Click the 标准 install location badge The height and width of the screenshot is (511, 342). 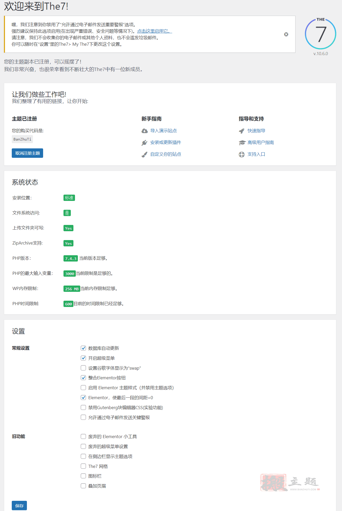click(x=69, y=198)
